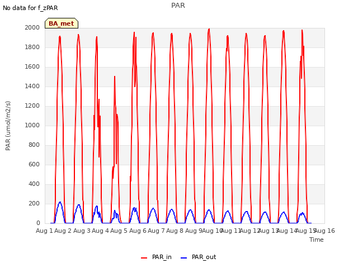Click the Aug 4 tick label

[100, 231]
